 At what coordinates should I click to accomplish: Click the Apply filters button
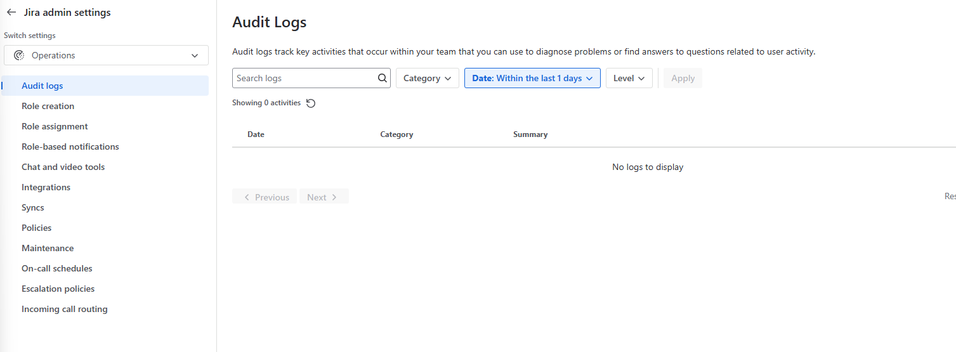(683, 78)
